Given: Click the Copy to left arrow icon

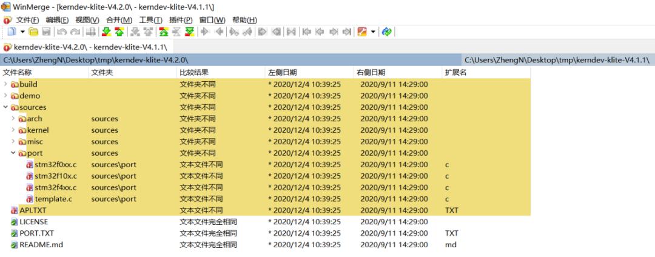Looking at the screenshot, I should pos(218,32).
